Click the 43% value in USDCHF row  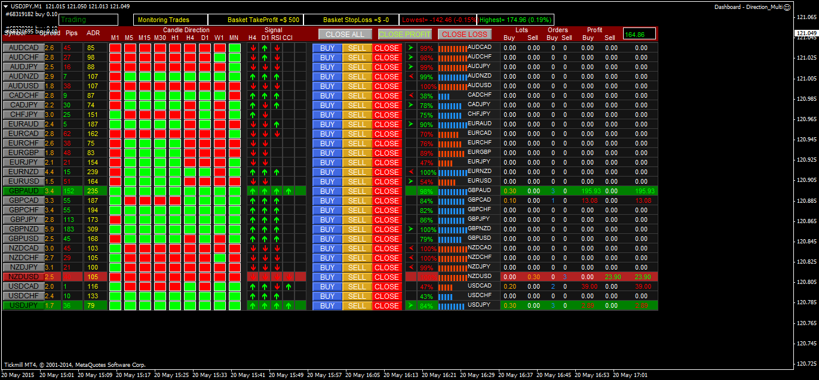click(427, 296)
